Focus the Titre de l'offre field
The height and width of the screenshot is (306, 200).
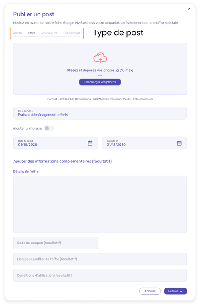[x=100, y=113]
